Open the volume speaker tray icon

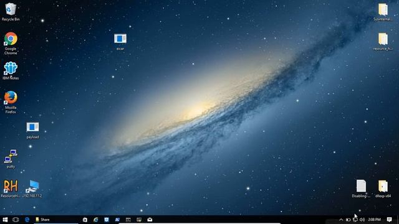click(x=362, y=220)
